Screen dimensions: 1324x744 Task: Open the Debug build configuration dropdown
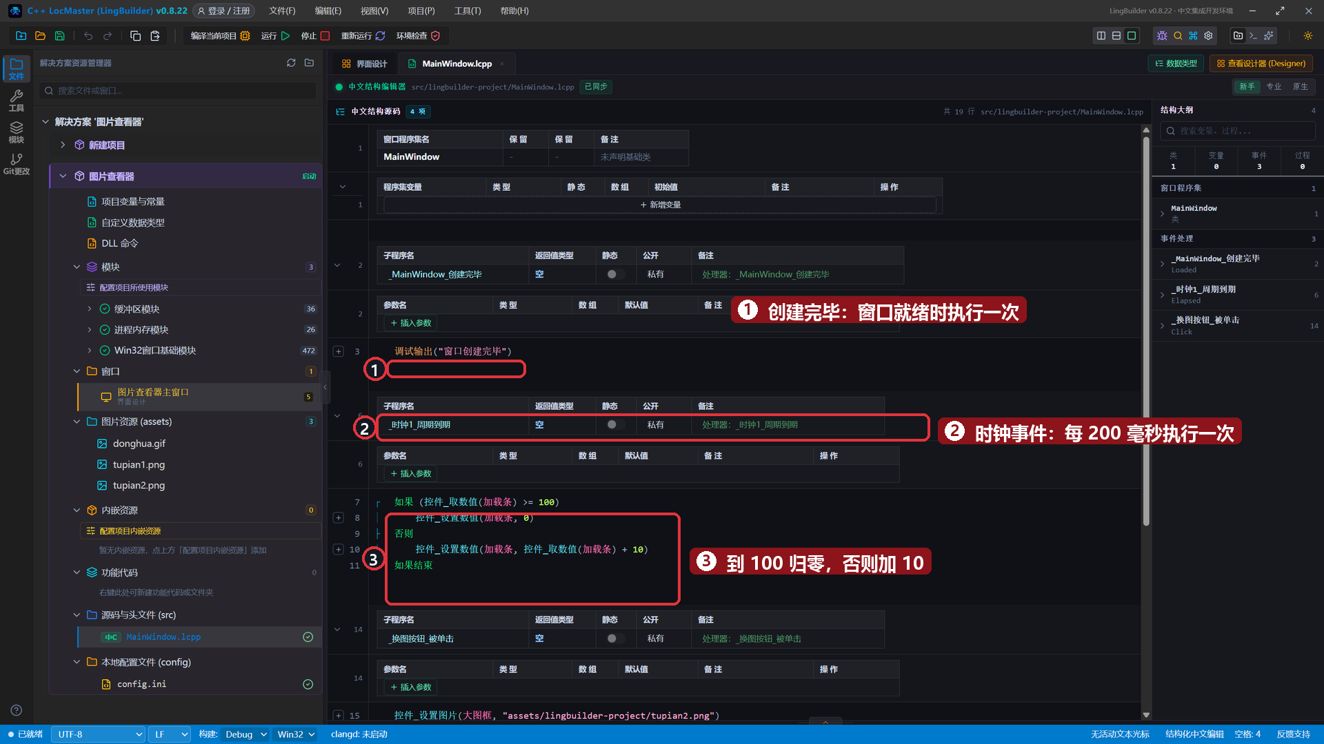(245, 734)
